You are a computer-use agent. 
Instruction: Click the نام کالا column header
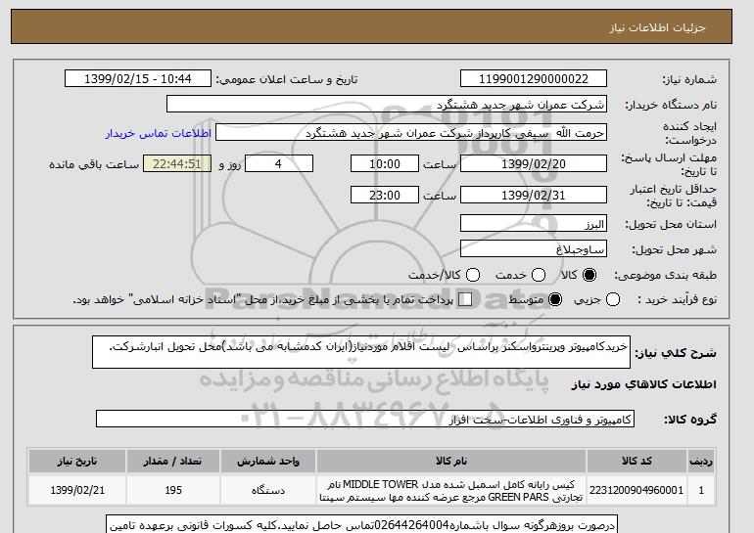click(451, 461)
